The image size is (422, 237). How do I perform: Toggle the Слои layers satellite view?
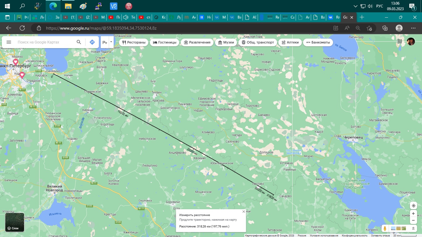pyautogui.click(x=15, y=222)
